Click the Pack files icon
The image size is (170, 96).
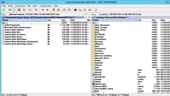53,10
